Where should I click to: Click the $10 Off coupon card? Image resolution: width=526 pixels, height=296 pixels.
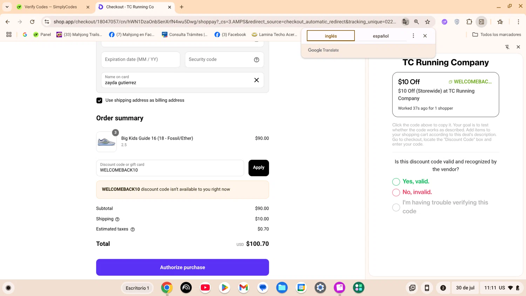point(445,95)
